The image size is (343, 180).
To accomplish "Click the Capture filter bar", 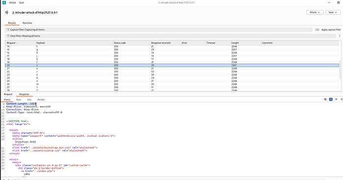I will click(159, 30).
